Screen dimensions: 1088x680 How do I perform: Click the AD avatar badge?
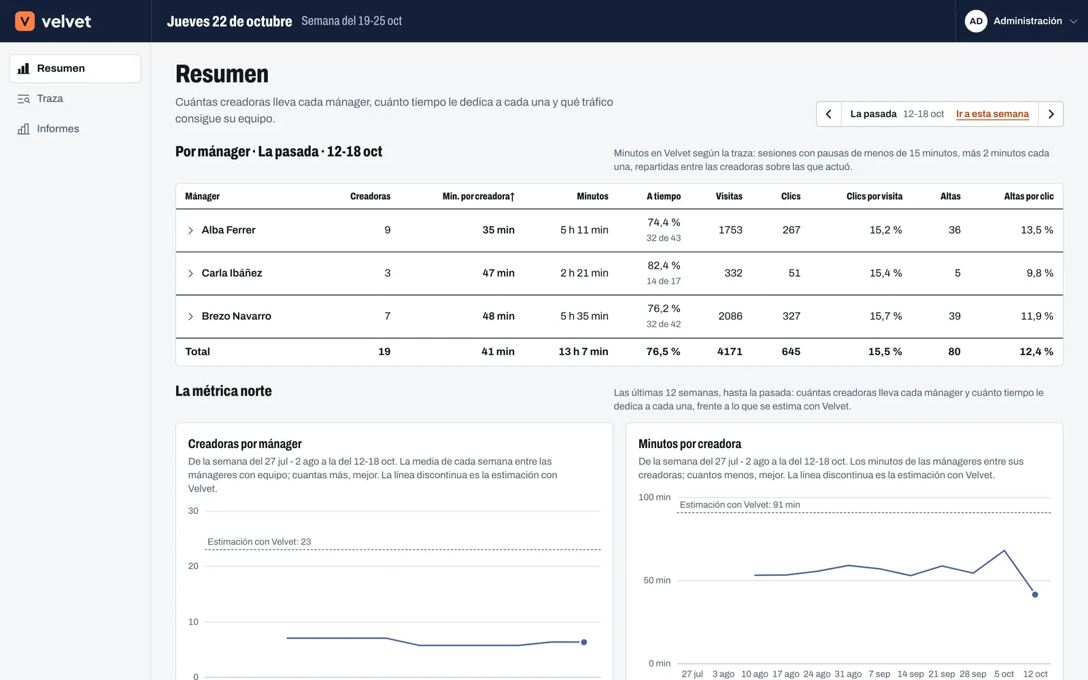coord(976,21)
